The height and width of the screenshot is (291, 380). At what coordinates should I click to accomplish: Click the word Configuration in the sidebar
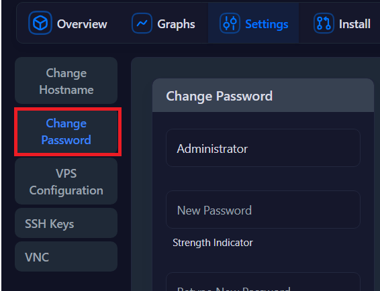(x=66, y=190)
